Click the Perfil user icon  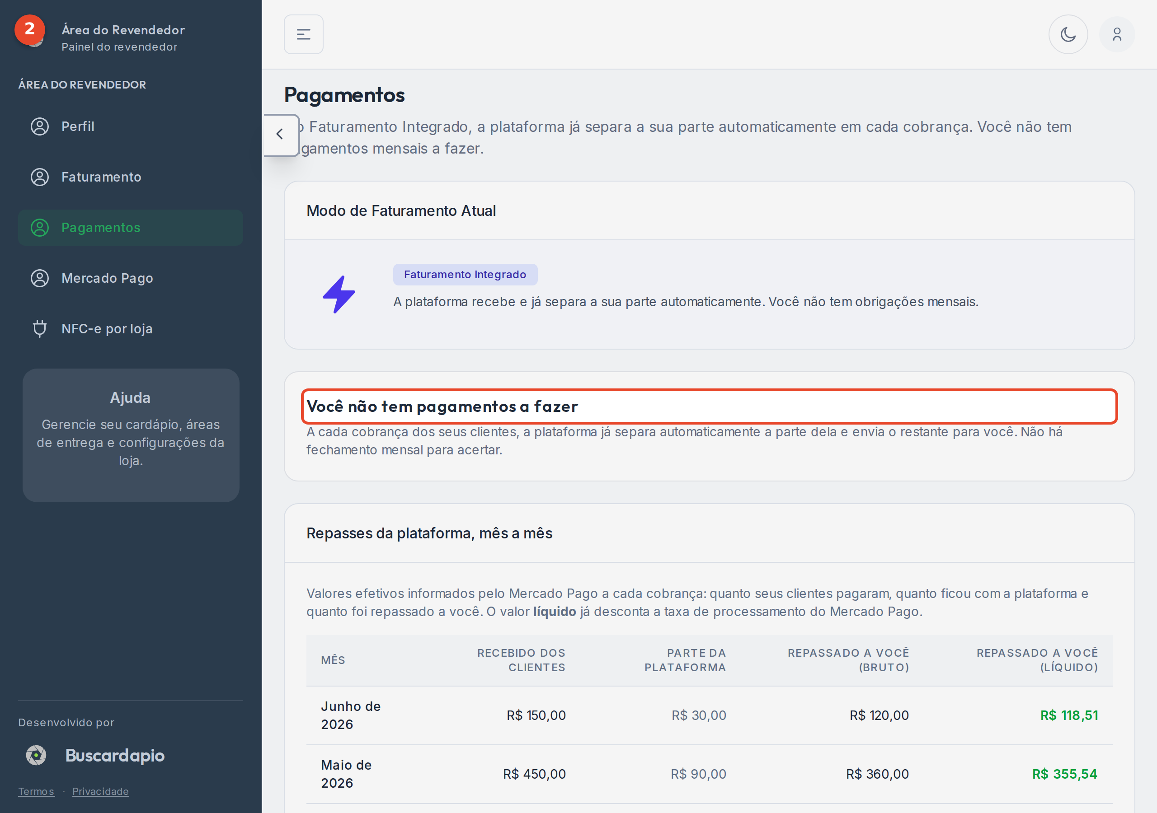point(40,126)
